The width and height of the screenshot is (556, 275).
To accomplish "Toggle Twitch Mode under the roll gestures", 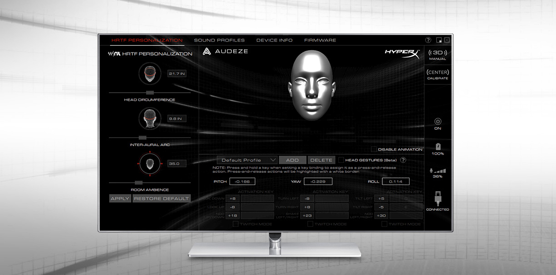I will tap(384, 224).
